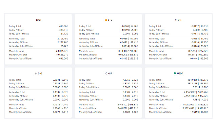Click XRP Monthly Affiliate 944.8722 | 479.91€
The width and height of the screenshot is (217, 136).
click(x=128, y=108)
